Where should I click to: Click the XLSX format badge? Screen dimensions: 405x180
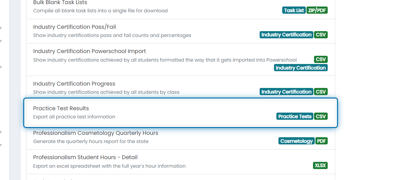(320, 166)
